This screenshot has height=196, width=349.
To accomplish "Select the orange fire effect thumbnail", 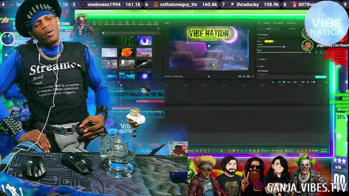I will (127, 52).
